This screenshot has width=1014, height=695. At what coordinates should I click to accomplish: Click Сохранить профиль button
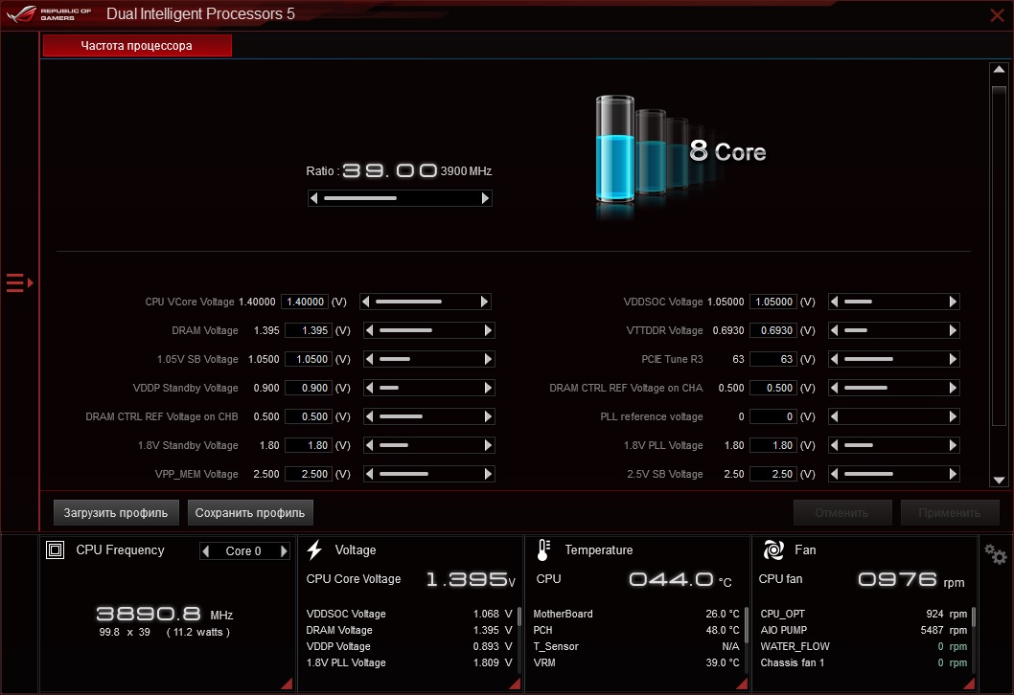(250, 513)
